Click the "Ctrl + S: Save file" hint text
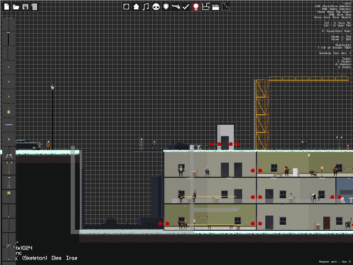This screenshot has width=353, height=265. pos(338,23)
